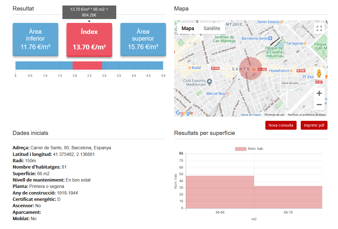The image size is (338, 229).
Task: Zoom out the map with minus
Action: (319, 105)
